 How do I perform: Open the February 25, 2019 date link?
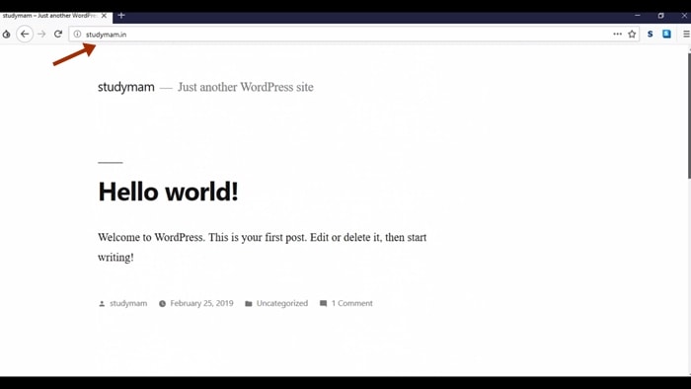tap(201, 303)
